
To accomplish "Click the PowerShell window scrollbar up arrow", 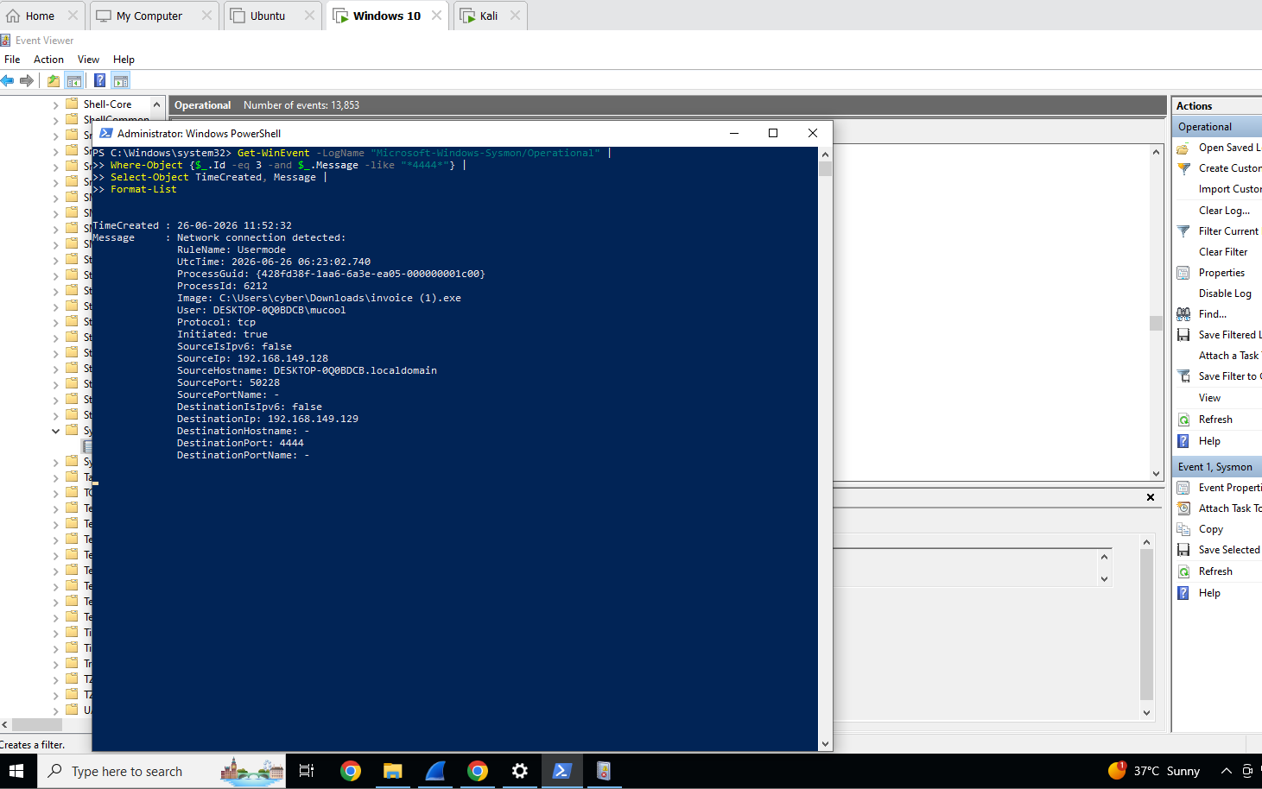I will [825, 155].
